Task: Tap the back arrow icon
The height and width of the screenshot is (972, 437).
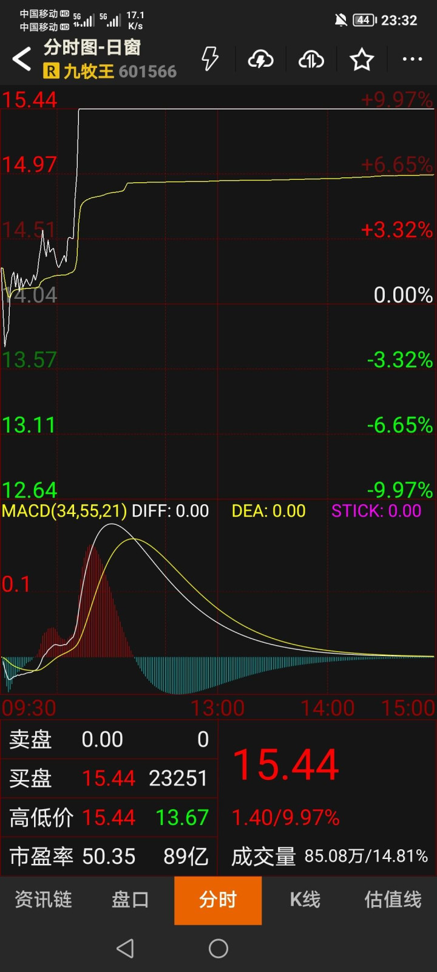Action: 22,60
